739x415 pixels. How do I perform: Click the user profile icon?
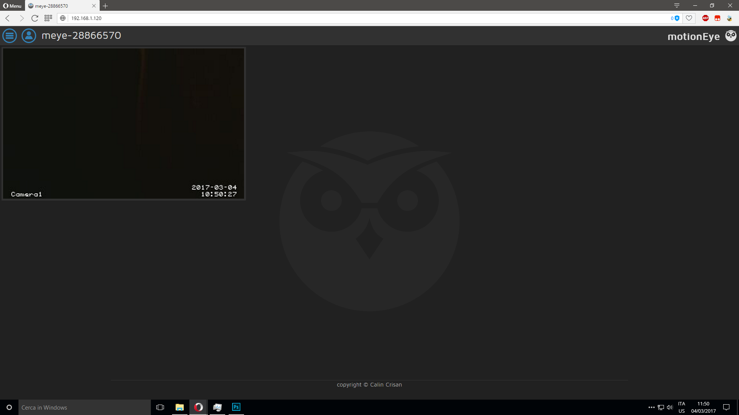(x=29, y=36)
